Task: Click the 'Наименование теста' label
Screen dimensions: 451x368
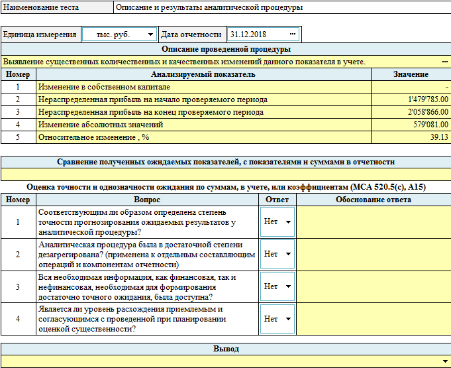Action: 41,7
